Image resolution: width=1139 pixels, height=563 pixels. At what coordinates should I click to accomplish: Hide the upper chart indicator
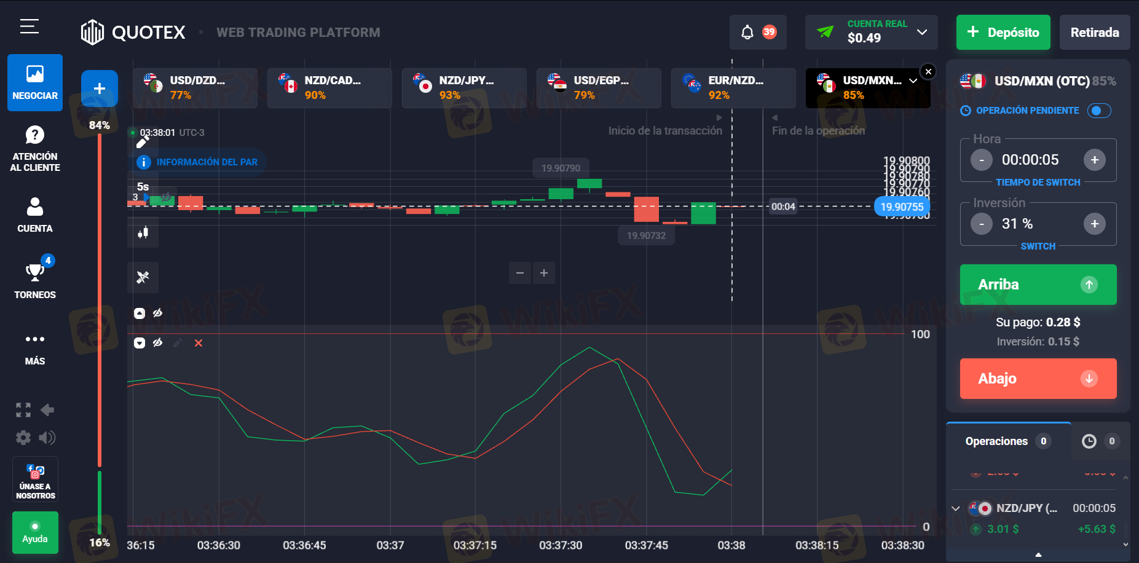coord(157,313)
